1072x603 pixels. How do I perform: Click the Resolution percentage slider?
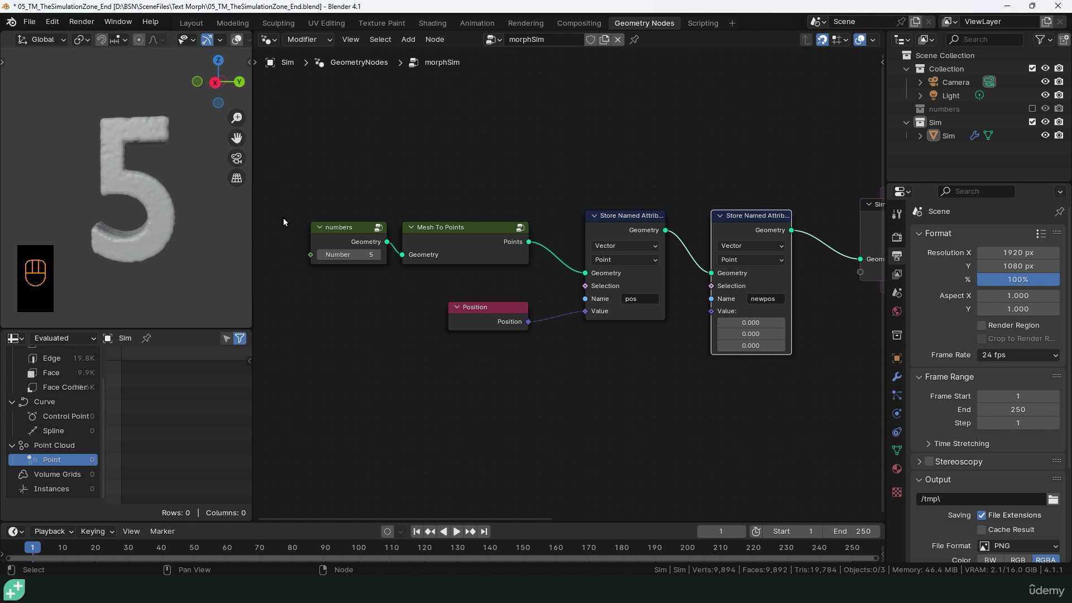pyautogui.click(x=1018, y=279)
